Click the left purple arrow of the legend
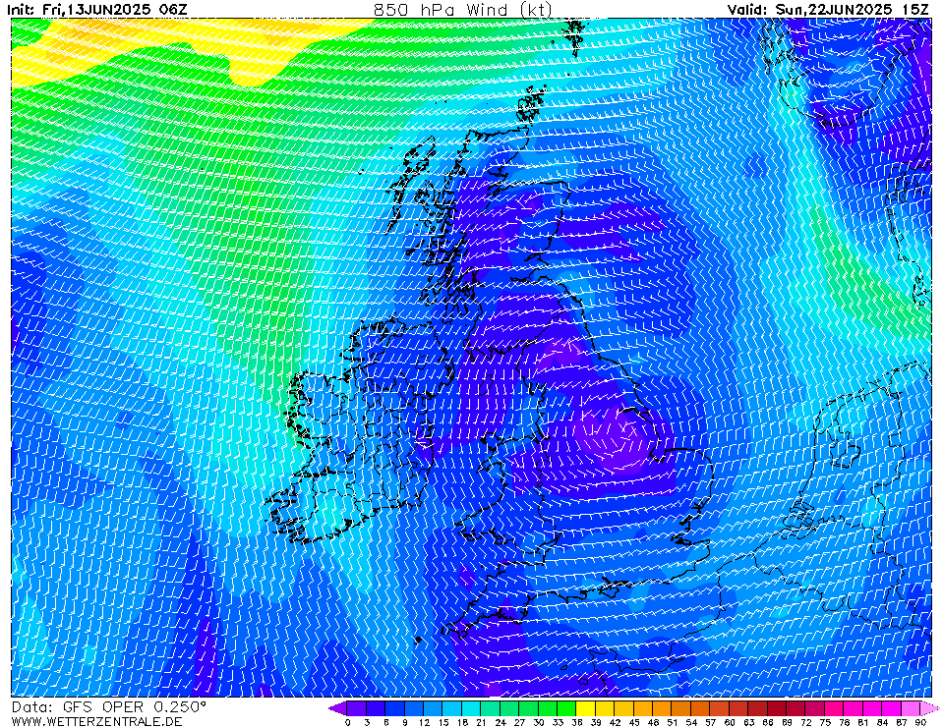Viewport: 943px width, 728px height. click(336, 708)
